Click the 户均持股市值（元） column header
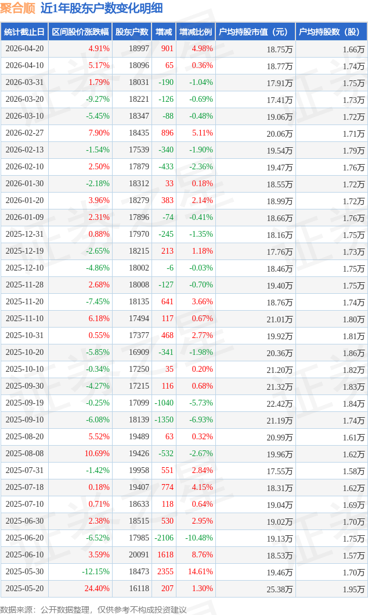 (255, 32)
